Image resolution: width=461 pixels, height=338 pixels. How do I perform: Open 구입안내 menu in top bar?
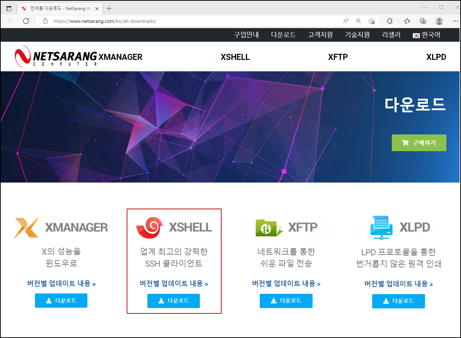(246, 35)
